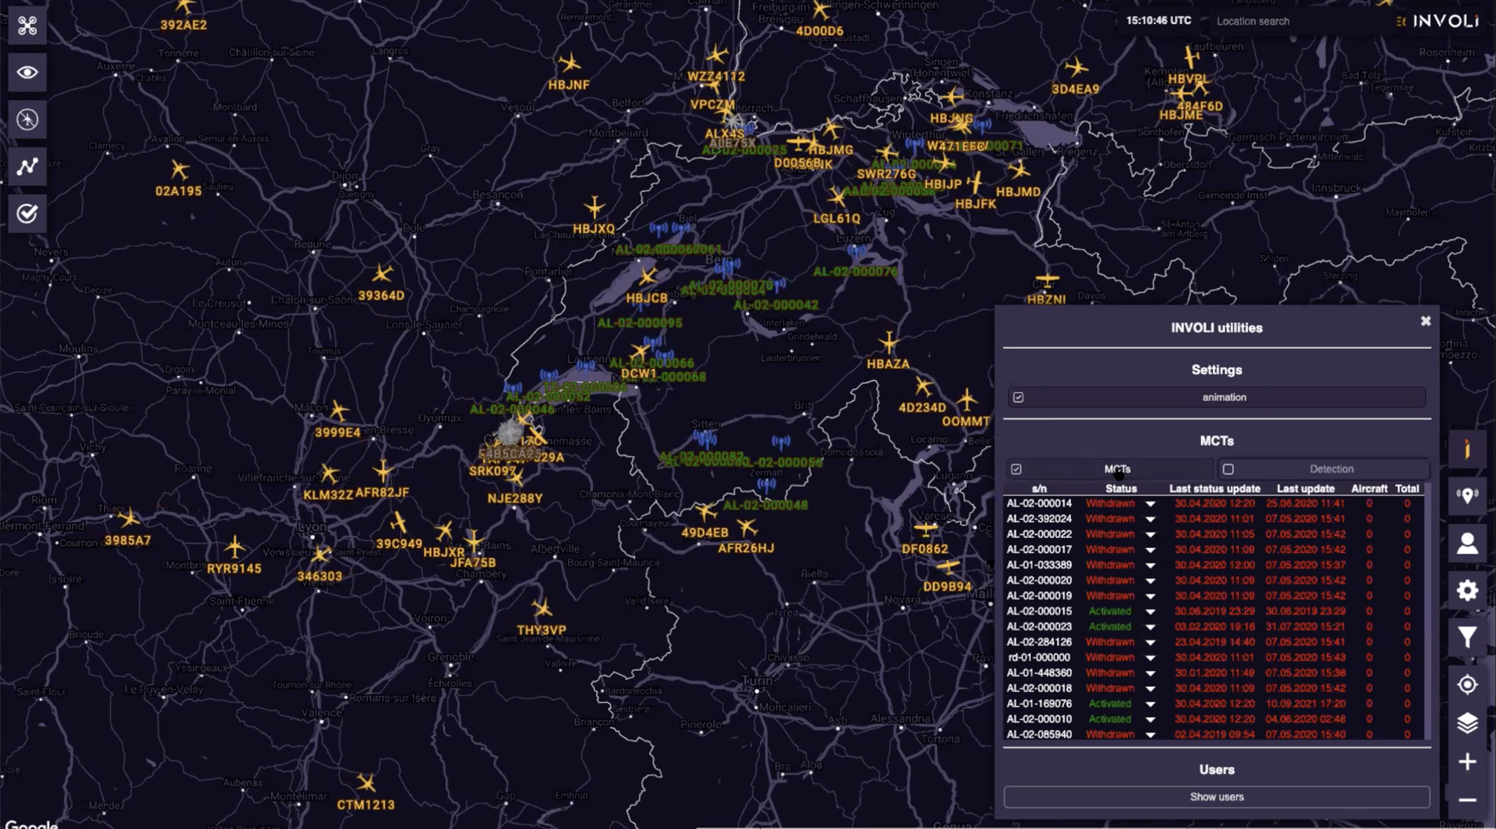Image resolution: width=1496 pixels, height=829 pixels.
Task: Open the flight trajectory tool
Action: [x=27, y=166]
